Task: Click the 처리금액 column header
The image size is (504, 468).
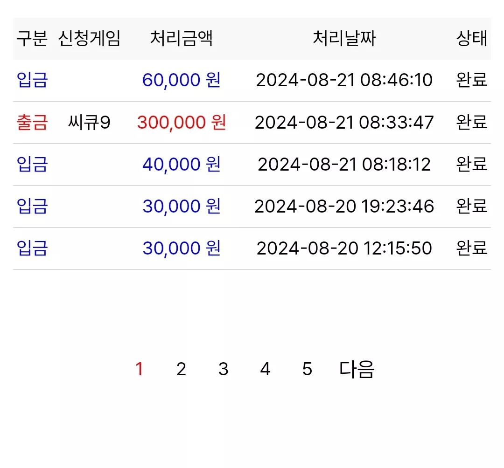Action: click(x=181, y=39)
